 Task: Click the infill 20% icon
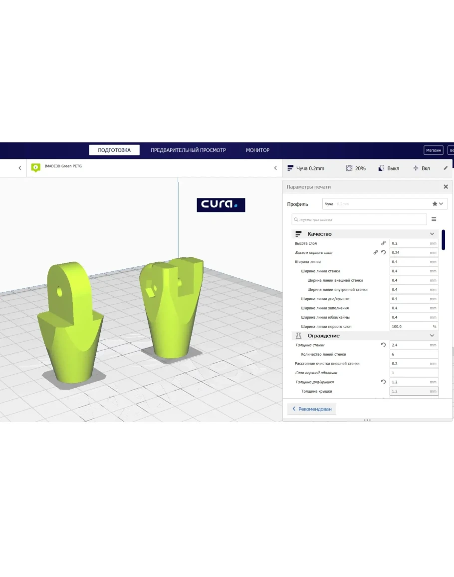click(349, 168)
